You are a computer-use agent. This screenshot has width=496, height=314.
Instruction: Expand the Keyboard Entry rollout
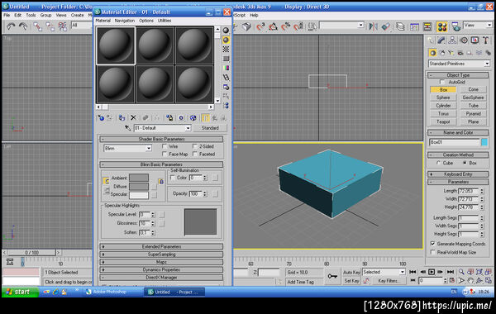click(x=458, y=174)
